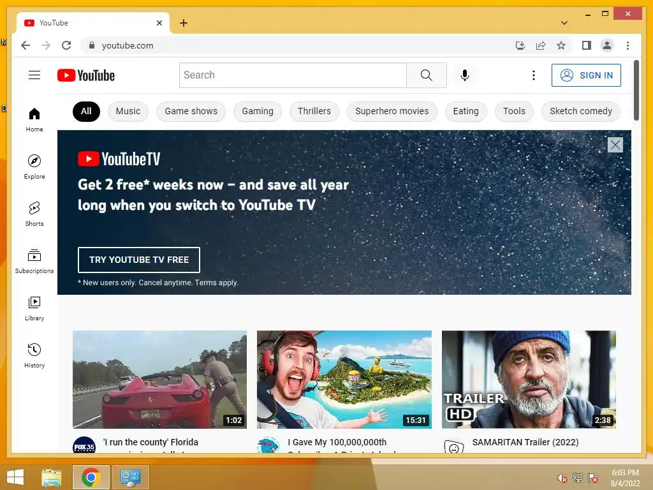Go to Home in sidebar
The width and height of the screenshot is (653, 490).
coord(34,120)
